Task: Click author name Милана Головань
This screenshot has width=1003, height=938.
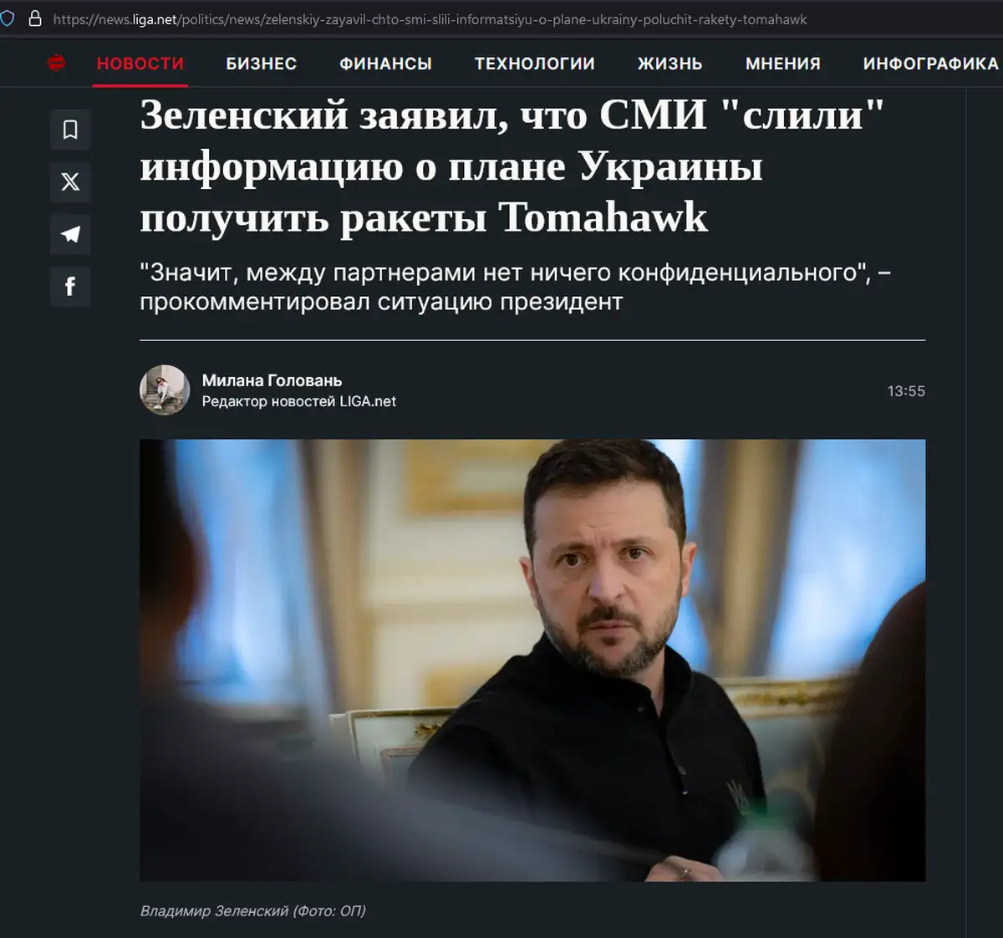Action: point(272,380)
